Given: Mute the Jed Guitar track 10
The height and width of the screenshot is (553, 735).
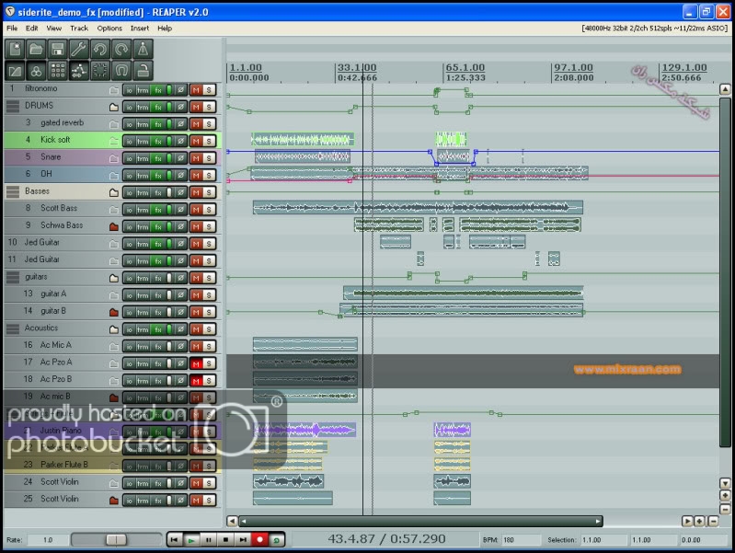Looking at the screenshot, I should pyautogui.click(x=196, y=244).
